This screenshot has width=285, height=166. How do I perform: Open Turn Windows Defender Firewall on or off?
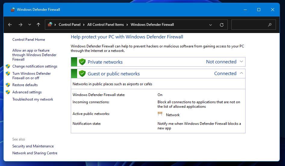click(x=31, y=76)
